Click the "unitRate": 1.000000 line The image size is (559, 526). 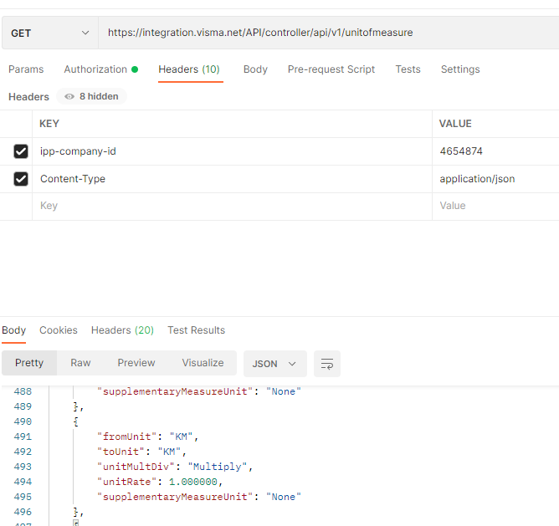click(x=160, y=482)
